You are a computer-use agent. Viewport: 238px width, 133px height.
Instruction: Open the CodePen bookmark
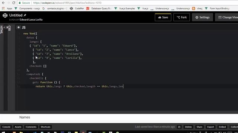[x=77, y=8]
